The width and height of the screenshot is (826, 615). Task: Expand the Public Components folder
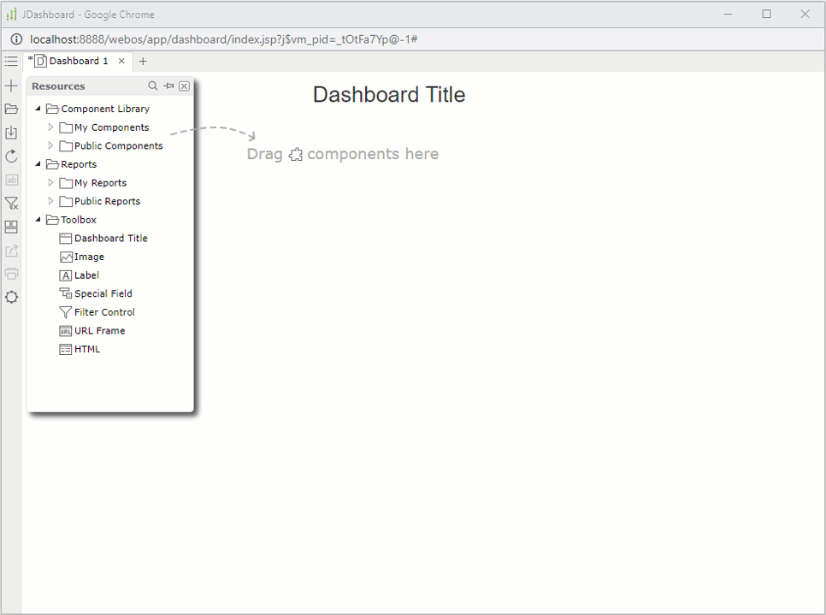pos(50,145)
